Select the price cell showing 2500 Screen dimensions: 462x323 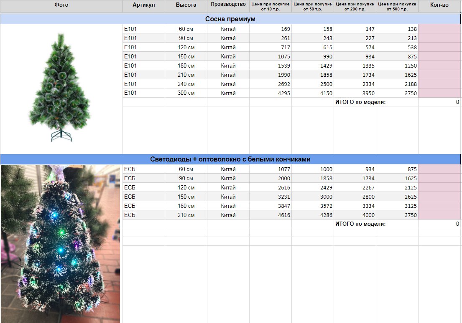313,84
